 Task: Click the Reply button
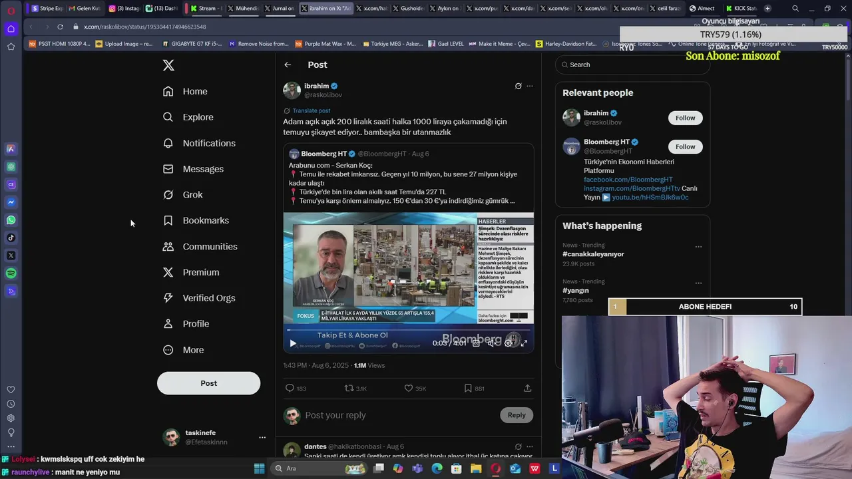(517, 415)
